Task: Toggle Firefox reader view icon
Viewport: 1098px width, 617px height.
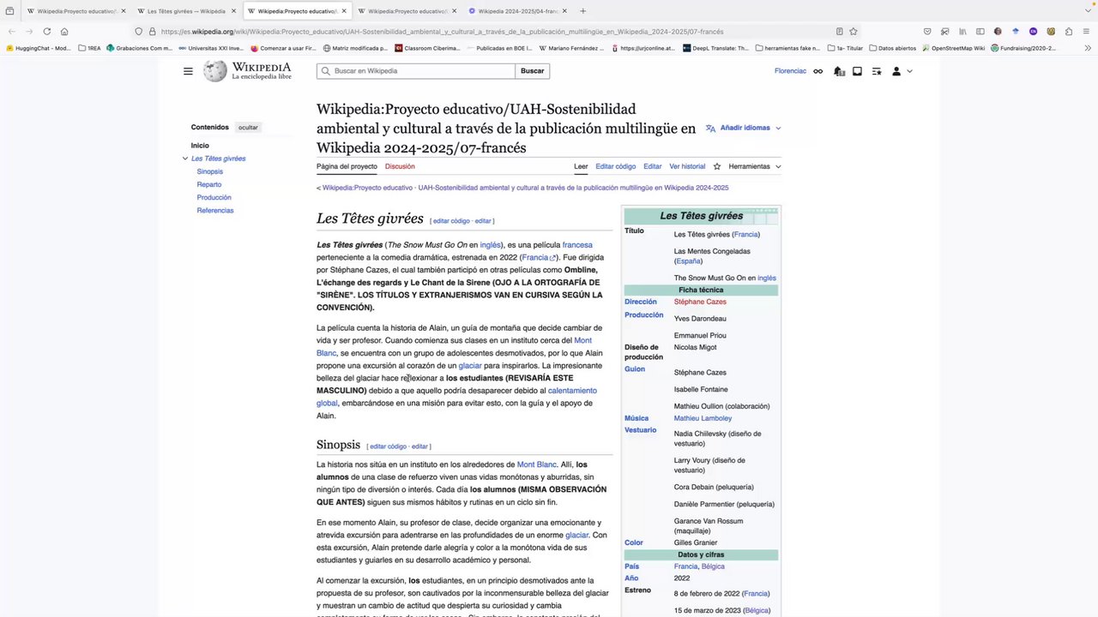Action: coord(839,32)
